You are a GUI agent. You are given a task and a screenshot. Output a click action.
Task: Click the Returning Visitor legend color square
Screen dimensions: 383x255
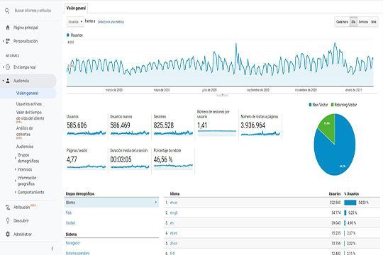[332, 105]
